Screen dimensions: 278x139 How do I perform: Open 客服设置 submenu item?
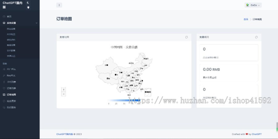(x=11, y=45)
